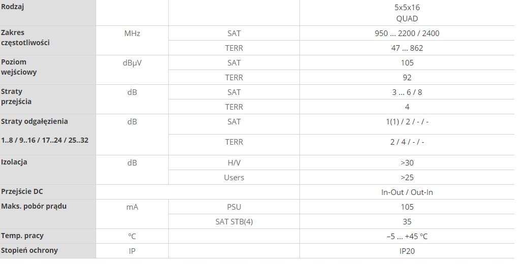Click the Rodzaj row header
The image size is (519, 264).
13,7
